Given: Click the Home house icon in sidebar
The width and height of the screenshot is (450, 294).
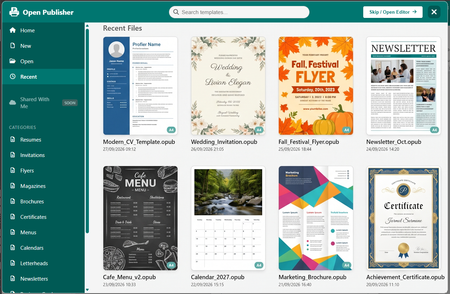Looking at the screenshot, I should click(13, 30).
